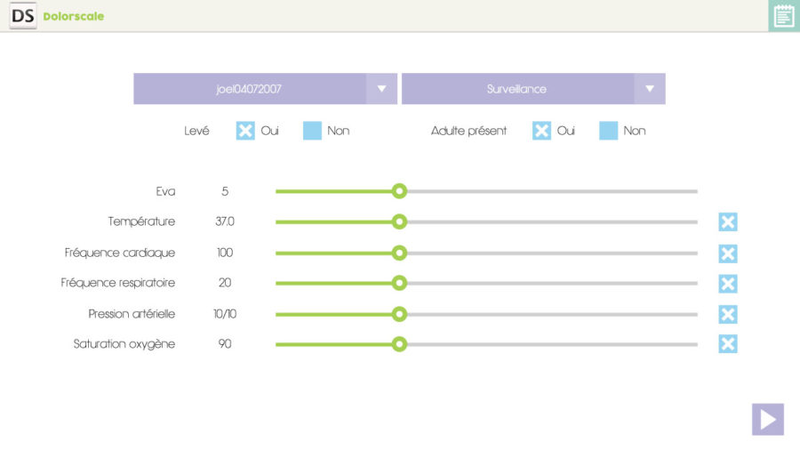Expand the joel04072007 patient dropdown arrow
Image resolution: width=800 pixels, height=450 pixels.
tap(381, 89)
